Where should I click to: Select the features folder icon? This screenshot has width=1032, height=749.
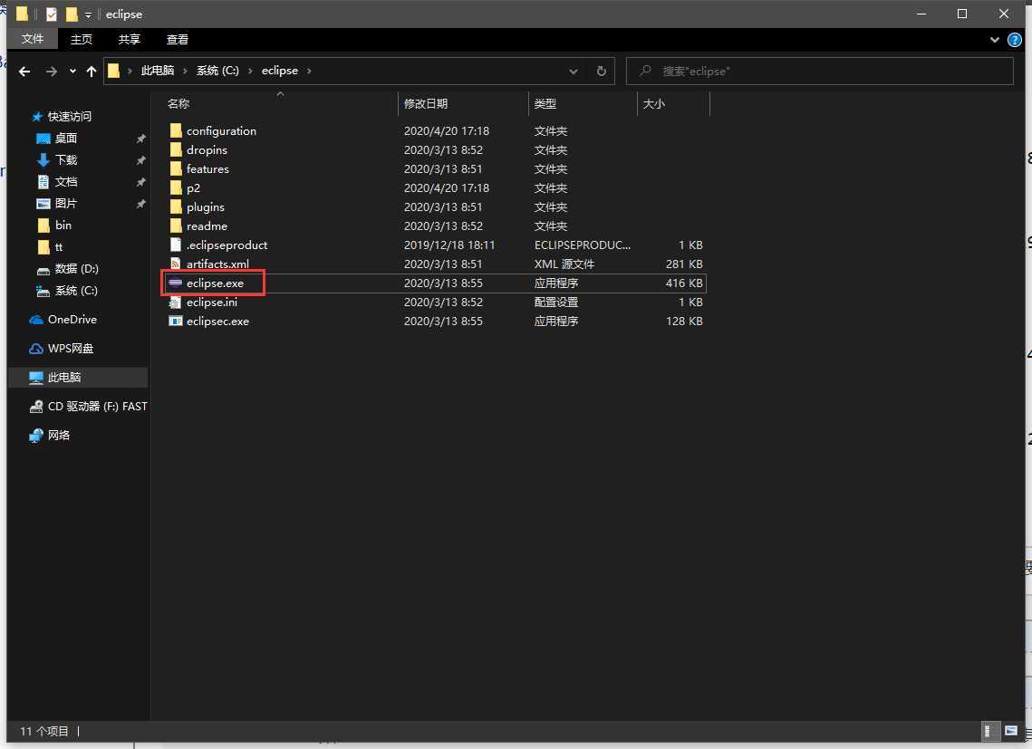tap(175, 169)
